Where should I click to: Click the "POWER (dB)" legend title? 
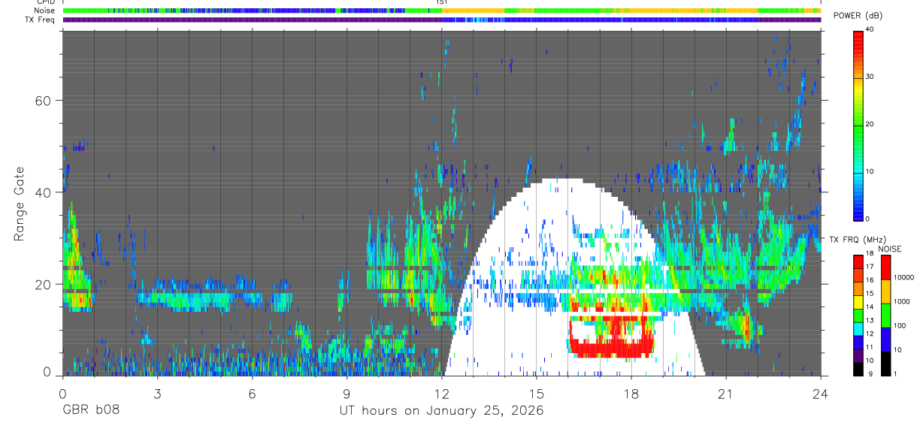coord(858,17)
